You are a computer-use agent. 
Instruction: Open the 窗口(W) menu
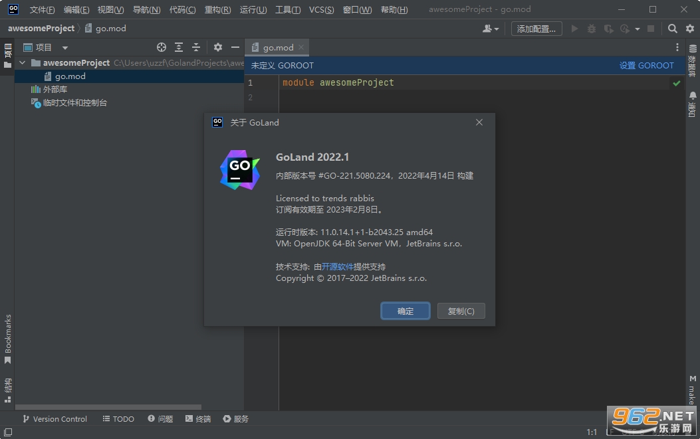357,9
